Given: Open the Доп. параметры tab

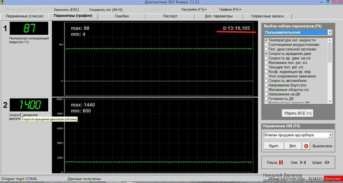Looking at the screenshot, I should click(x=218, y=16).
